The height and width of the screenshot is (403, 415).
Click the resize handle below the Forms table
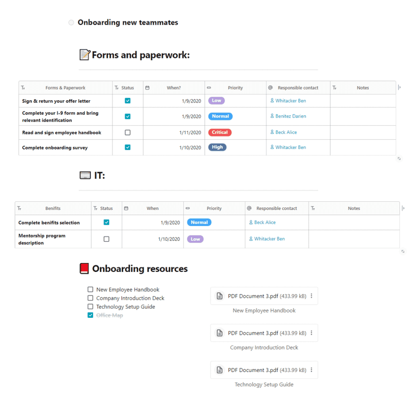[399, 159]
